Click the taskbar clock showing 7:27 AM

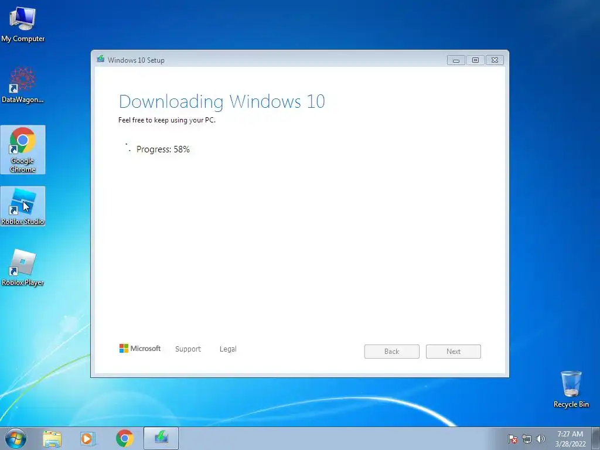[x=570, y=438]
